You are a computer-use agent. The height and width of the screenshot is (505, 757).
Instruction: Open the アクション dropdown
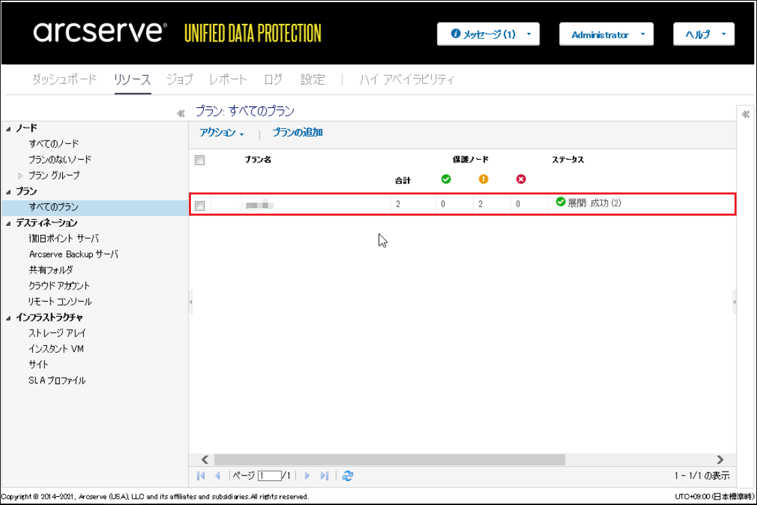(222, 133)
